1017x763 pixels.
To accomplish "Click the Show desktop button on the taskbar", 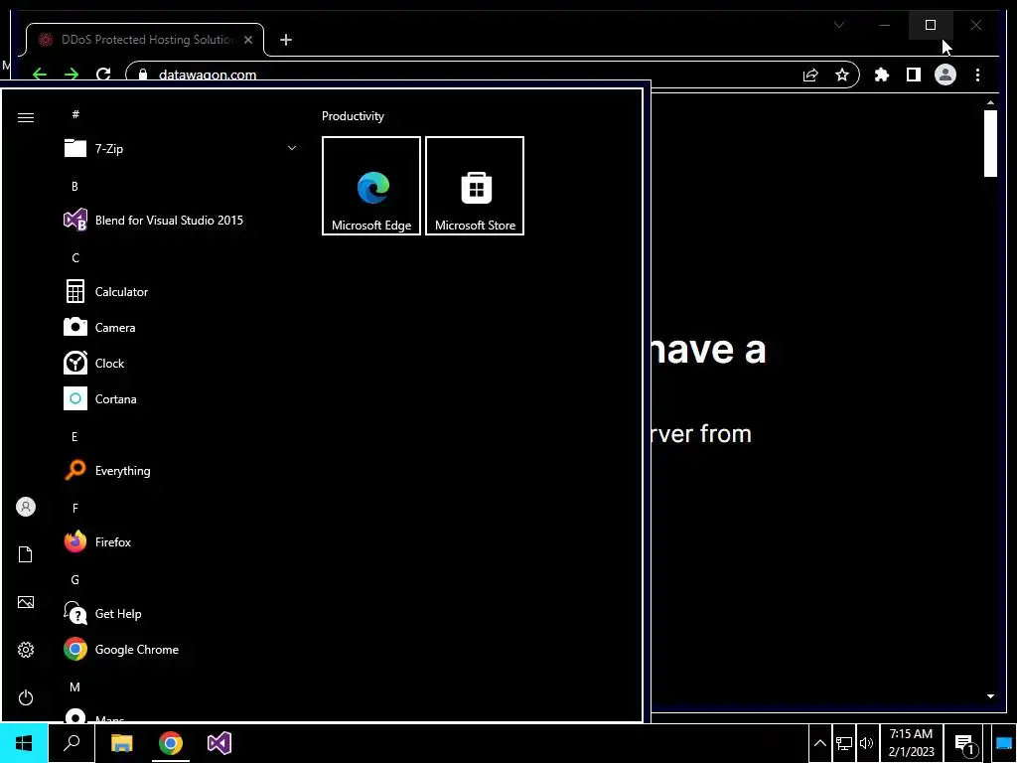I will pyautogui.click(x=1003, y=743).
